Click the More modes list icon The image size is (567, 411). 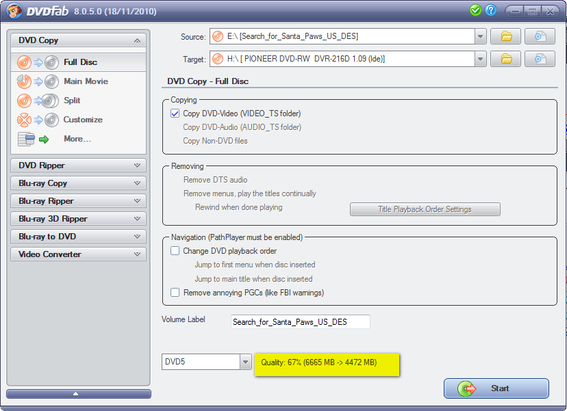click(x=33, y=139)
